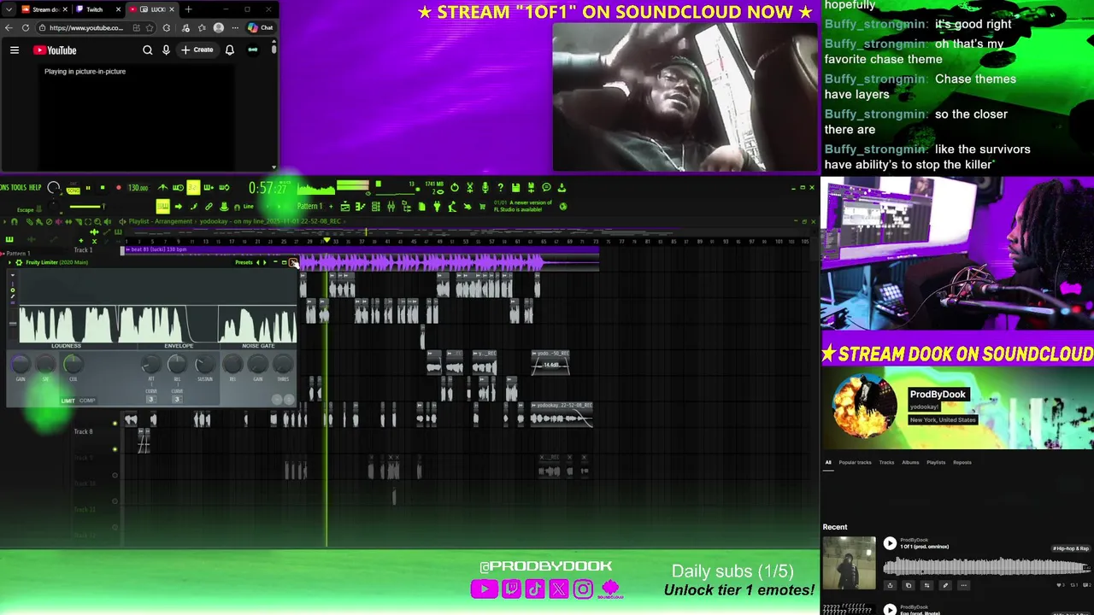This screenshot has height=615, width=1094.
Task: Click the scissors cut icon in FL toolbar
Action: (x=469, y=188)
